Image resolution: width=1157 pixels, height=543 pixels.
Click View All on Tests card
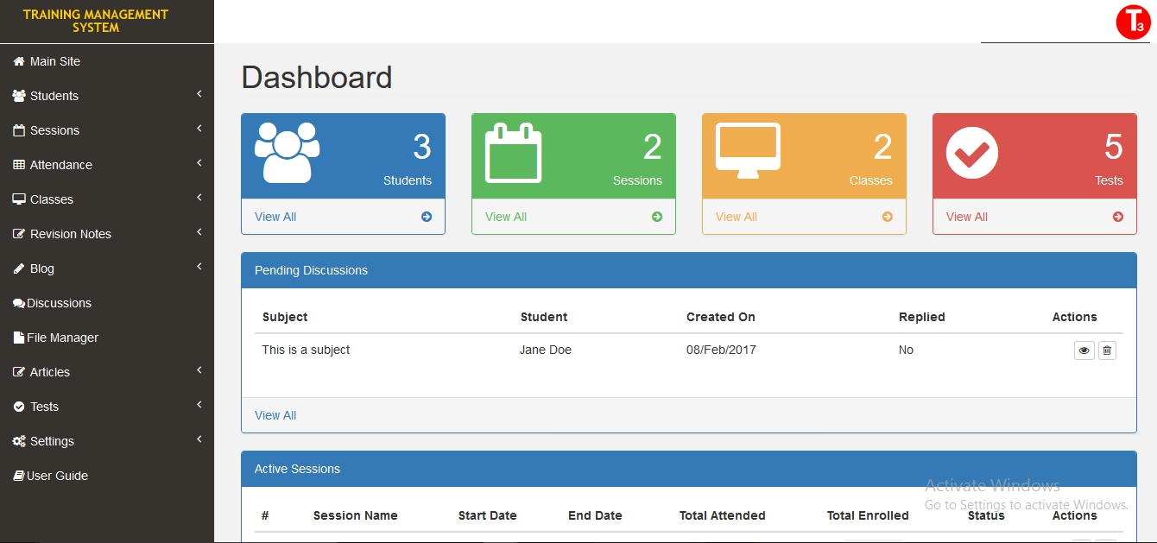pyautogui.click(x=967, y=217)
